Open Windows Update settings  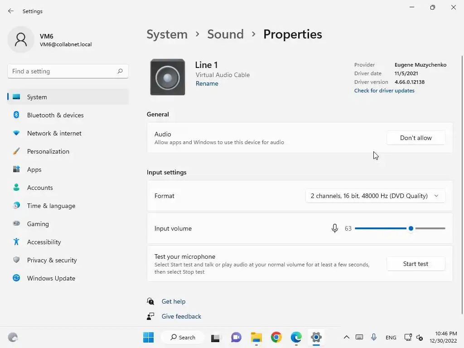pos(51,278)
